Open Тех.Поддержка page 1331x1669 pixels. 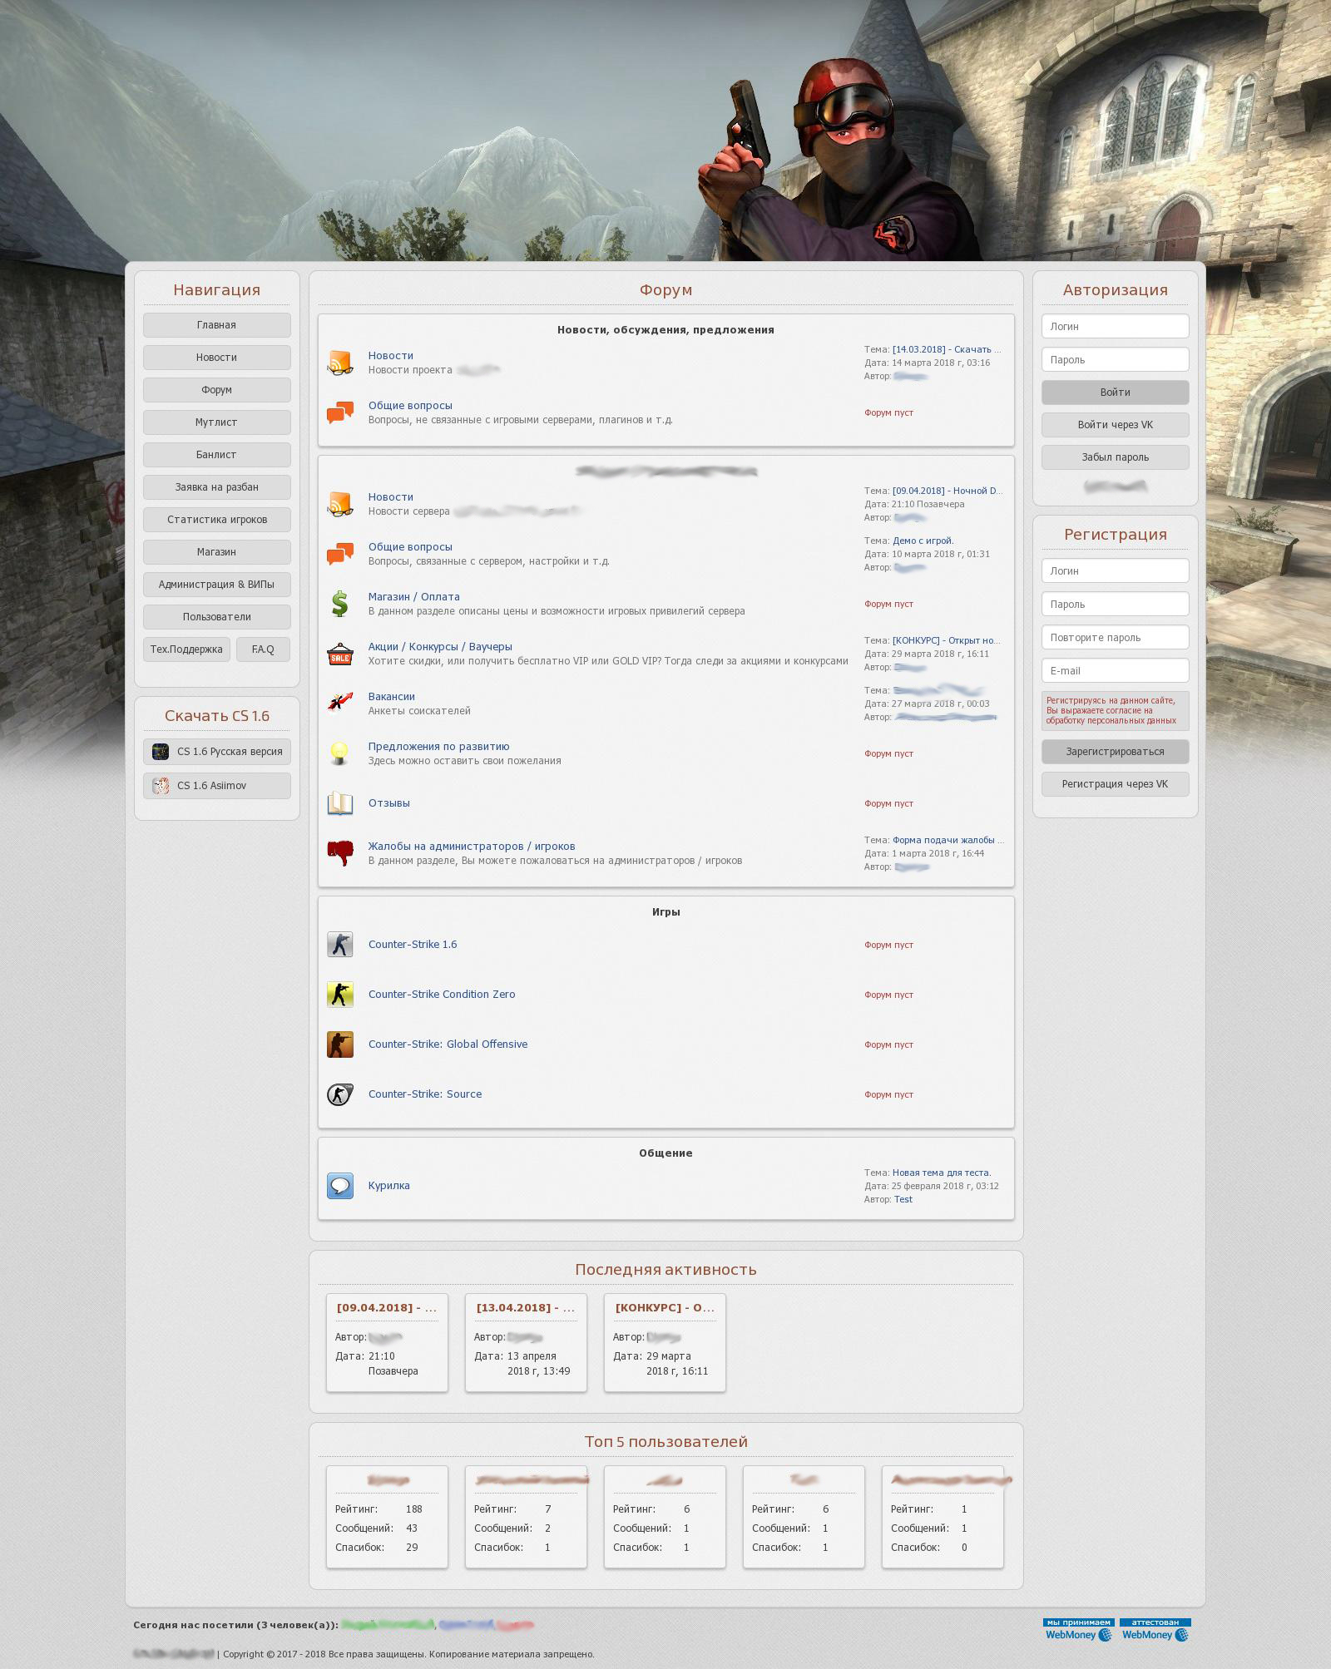tap(186, 649)
